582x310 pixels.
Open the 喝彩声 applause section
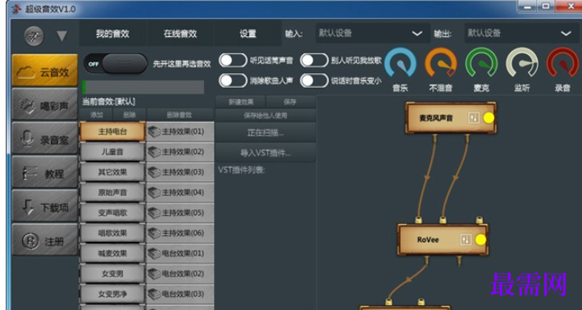coord(45,105)
